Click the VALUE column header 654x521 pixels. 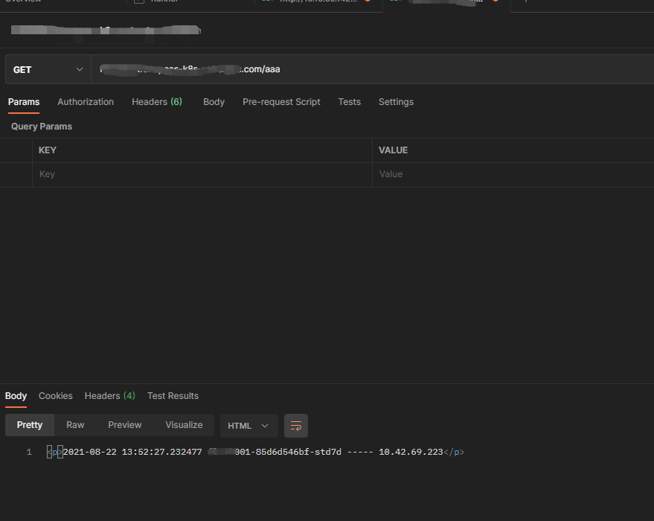[394, 150]
